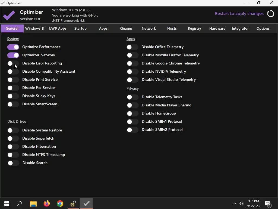The image size is (278, 209).
Task: Select the General tab
Action: click(x=12, y=28)
